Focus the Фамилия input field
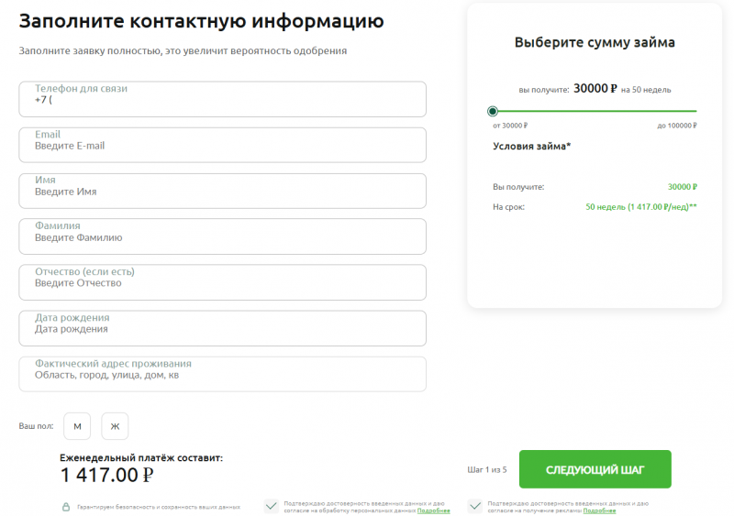The height and width of the screenshot is (516, 734). click(x=222, y=236)
